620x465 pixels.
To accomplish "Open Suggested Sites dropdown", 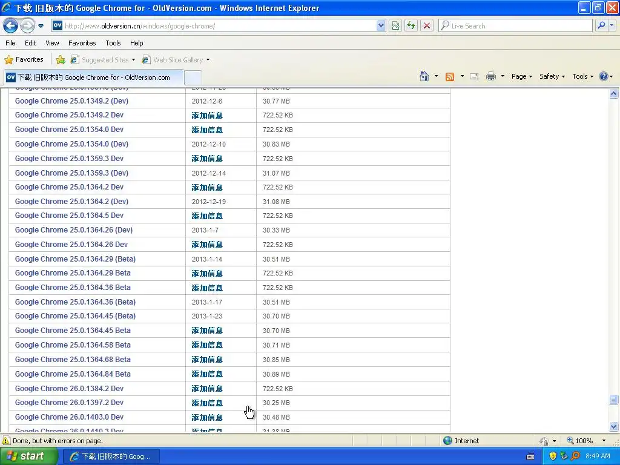I will tap(103, 60).
